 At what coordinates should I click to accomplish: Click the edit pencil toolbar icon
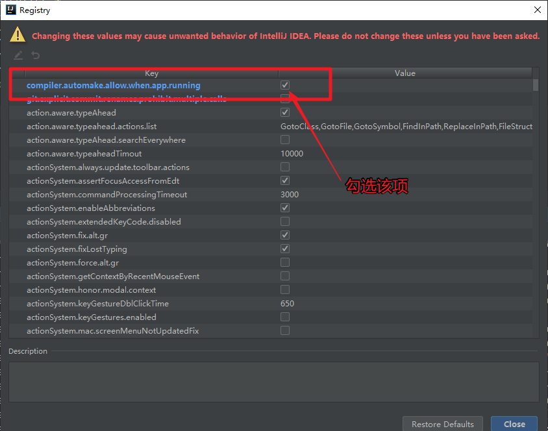pos(18,55)
